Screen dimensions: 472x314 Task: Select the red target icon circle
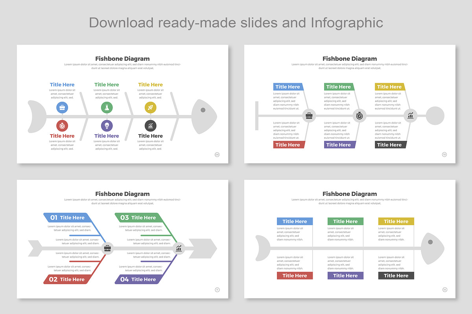62,126
